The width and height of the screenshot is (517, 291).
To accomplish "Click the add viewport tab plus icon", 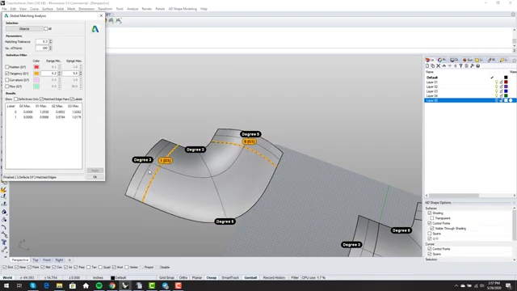I will coord(69,260).
